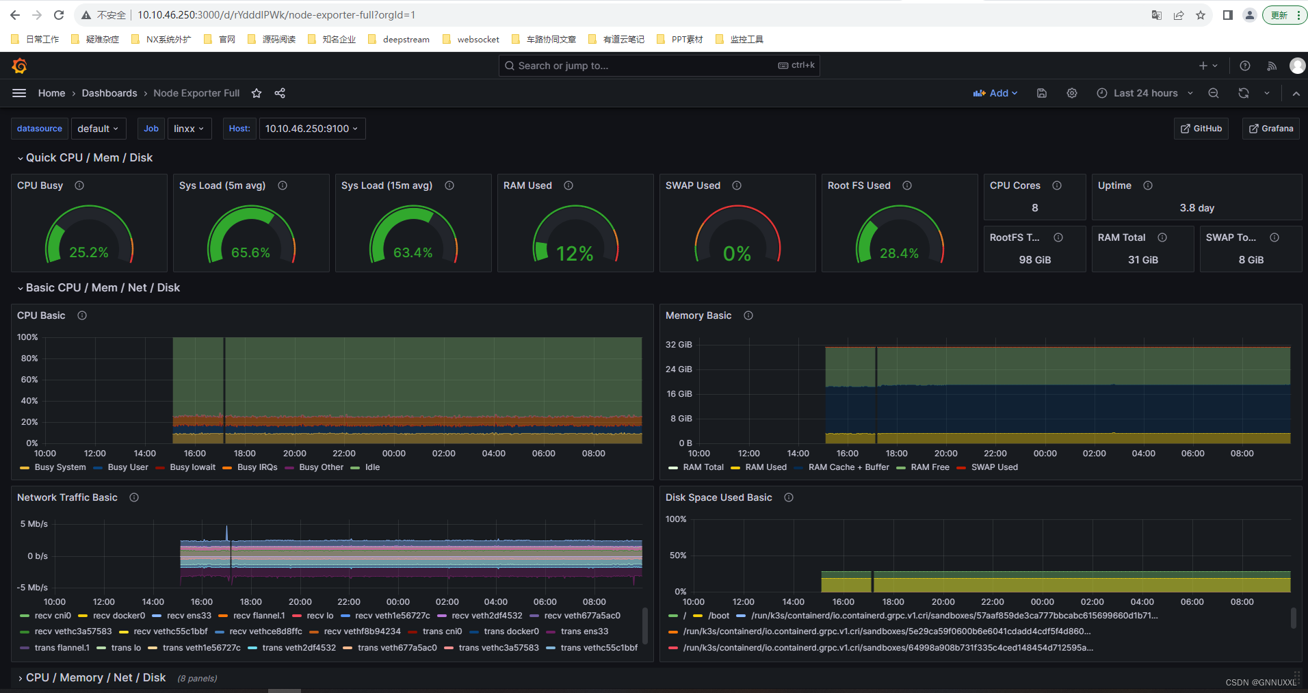Click the disk legend scrollbar

tap(1293, 618)
